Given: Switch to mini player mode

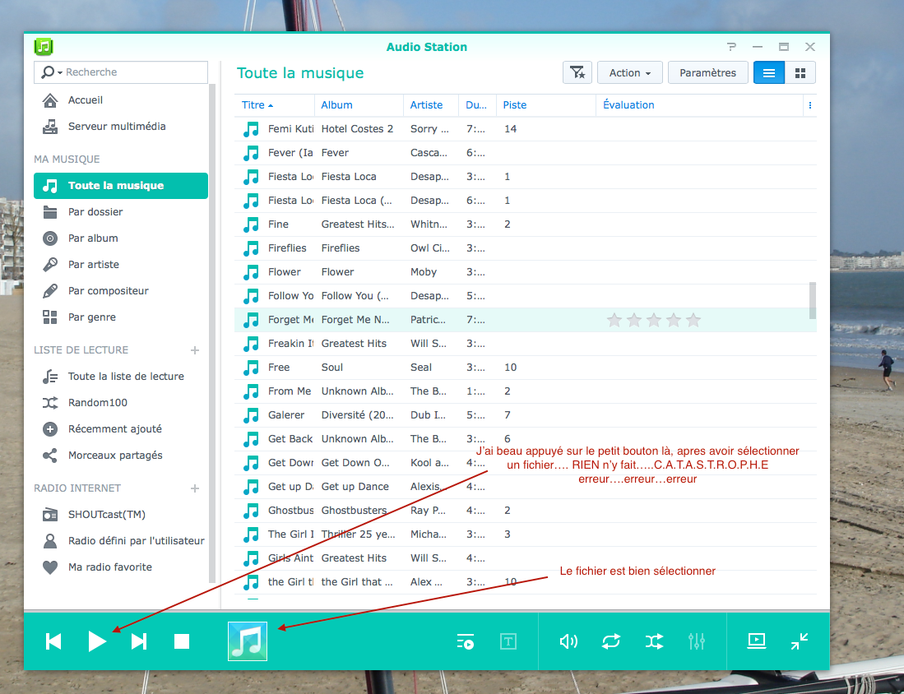Looking at the screenshot, I should click(x=799, y=641).
